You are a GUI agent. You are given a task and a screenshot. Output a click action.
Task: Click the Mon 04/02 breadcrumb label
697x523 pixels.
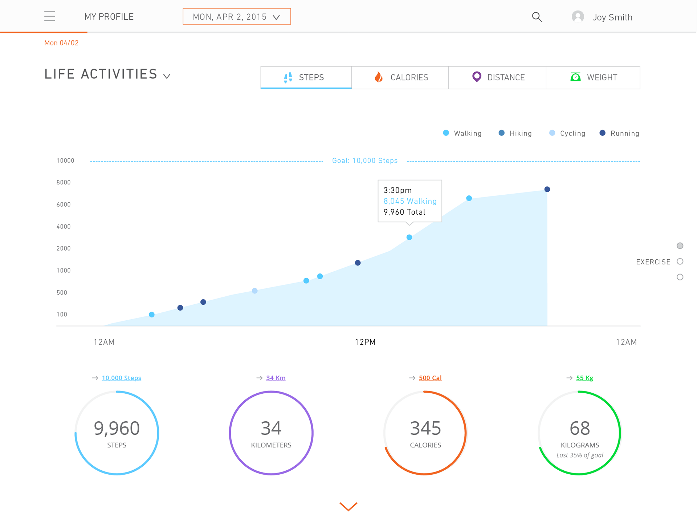tap(61, 43)
